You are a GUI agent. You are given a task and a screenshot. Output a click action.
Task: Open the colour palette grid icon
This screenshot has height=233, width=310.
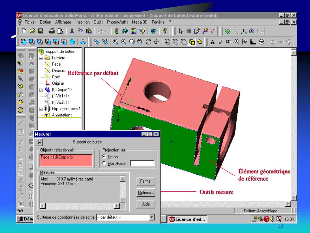pos(134,31)
